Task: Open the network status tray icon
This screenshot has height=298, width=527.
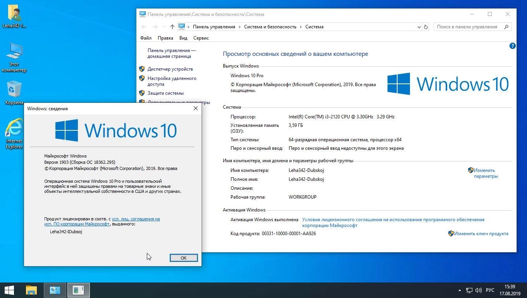Action: [469, 290]
